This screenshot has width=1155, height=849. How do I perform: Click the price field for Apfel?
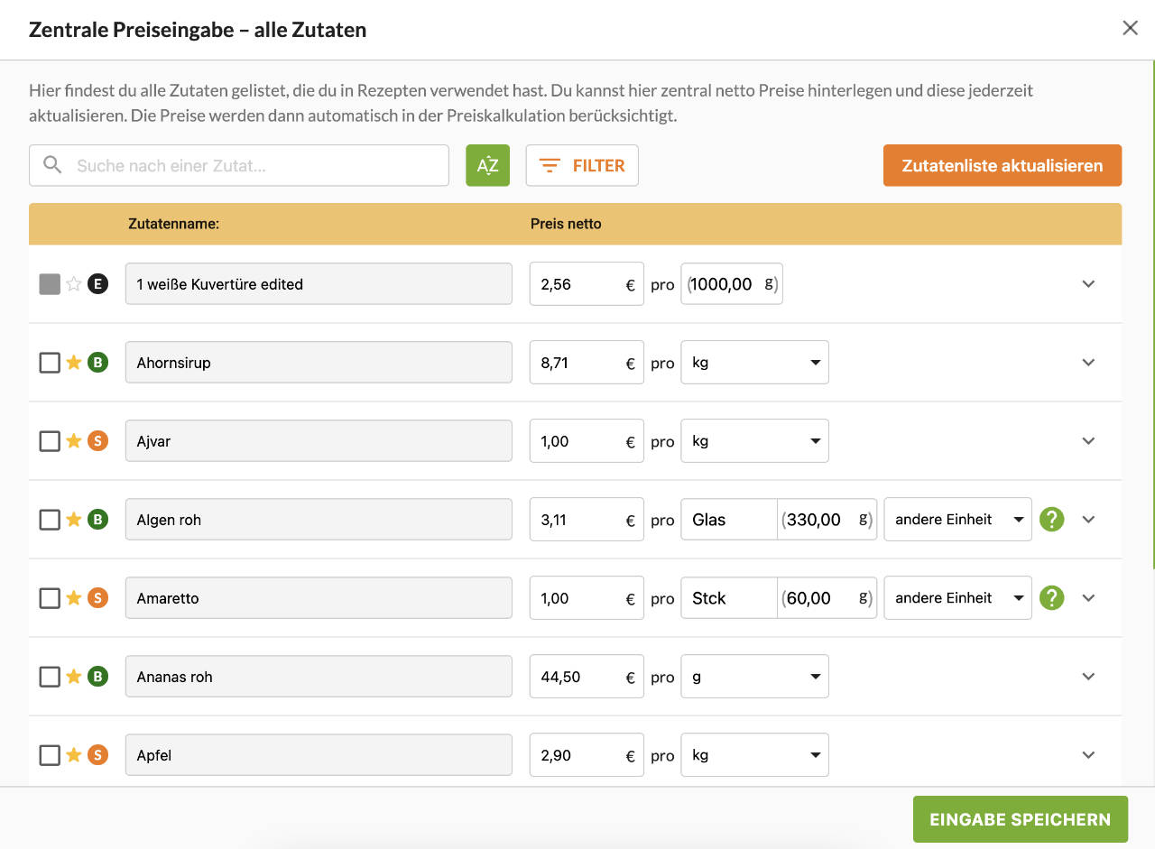click(577, 755)
